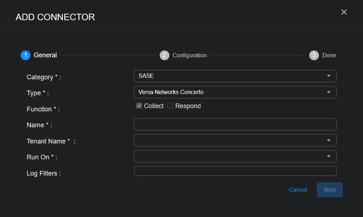Jump to the Done step label

pyautogui.click(x=329, y=56)
